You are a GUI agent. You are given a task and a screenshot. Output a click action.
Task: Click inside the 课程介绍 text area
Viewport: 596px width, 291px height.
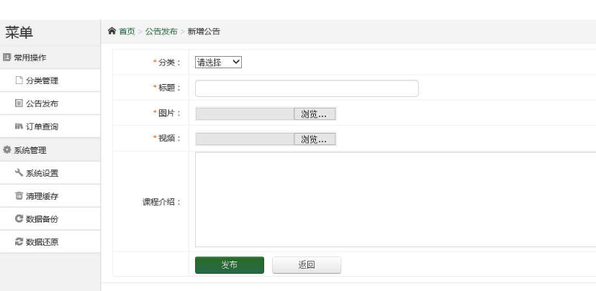(x=395, y=200)
